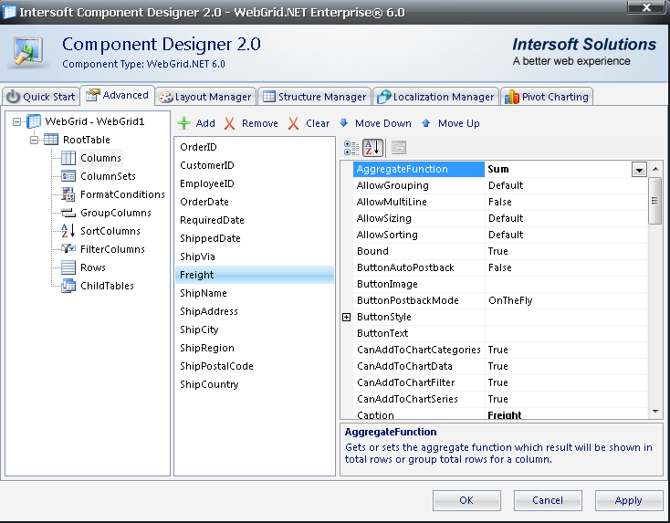Click the Apply button
Image resolution: width=670 pixels, height=523 pixels.
click(628, 500)
